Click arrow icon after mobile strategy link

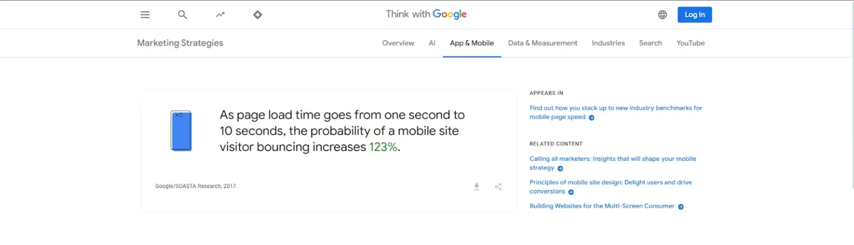click(x=560, y=169)
